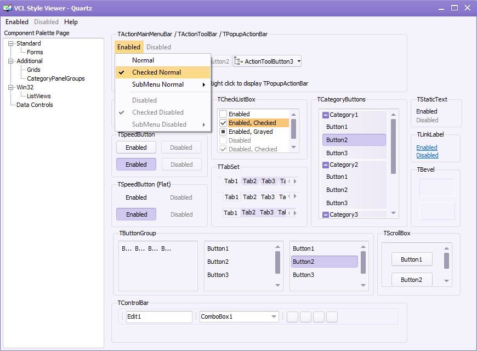The width and height of the screenshot is (477, 351).
Task: Click the first blank TControlBar button
Action: pyautogui.click(x=292, y=317)
